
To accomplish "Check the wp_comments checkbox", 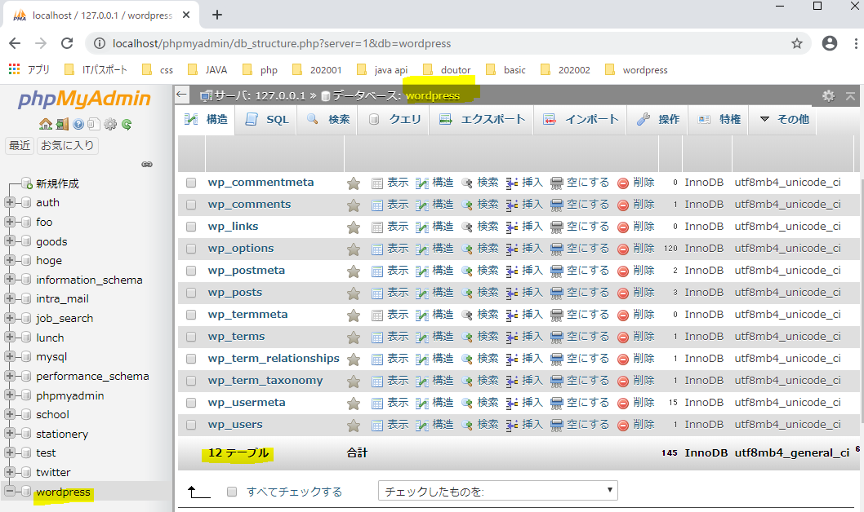I will point(191,205).
